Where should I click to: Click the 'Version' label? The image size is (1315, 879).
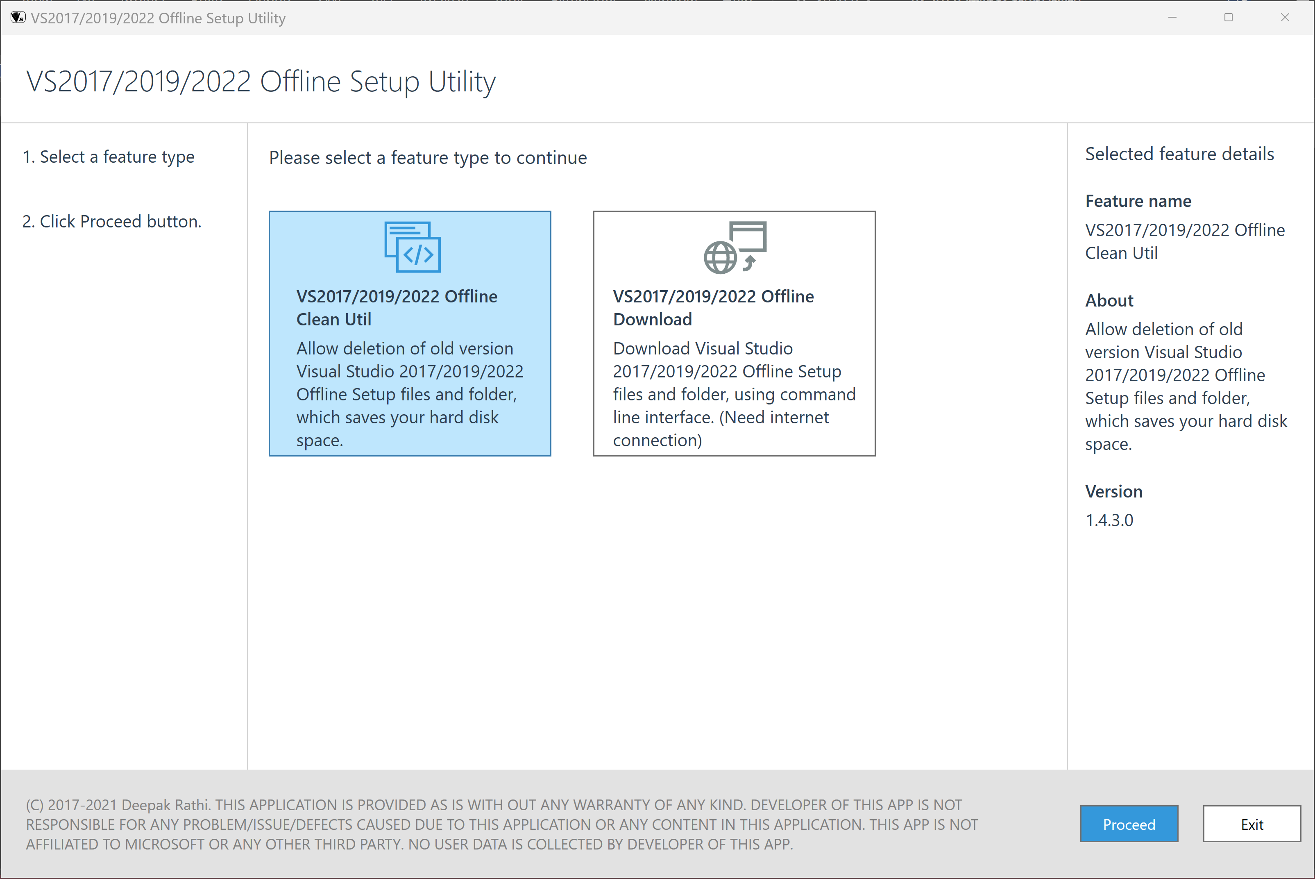[1113, 491]
